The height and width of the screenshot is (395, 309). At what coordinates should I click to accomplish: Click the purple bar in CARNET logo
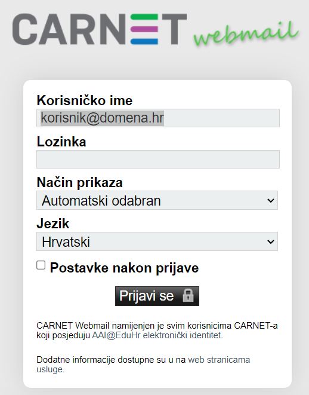144,29
